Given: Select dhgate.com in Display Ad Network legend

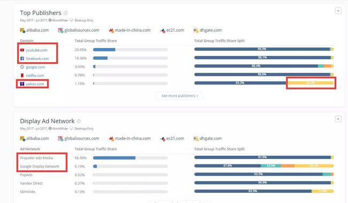Looking at the screenshot, I should coord(208,138).
